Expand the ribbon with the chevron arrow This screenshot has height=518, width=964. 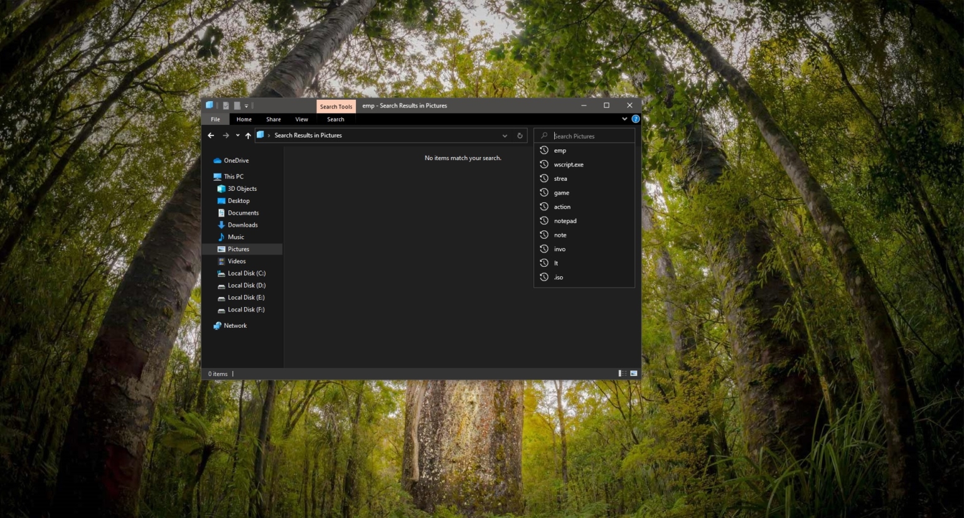pos(624,119)
